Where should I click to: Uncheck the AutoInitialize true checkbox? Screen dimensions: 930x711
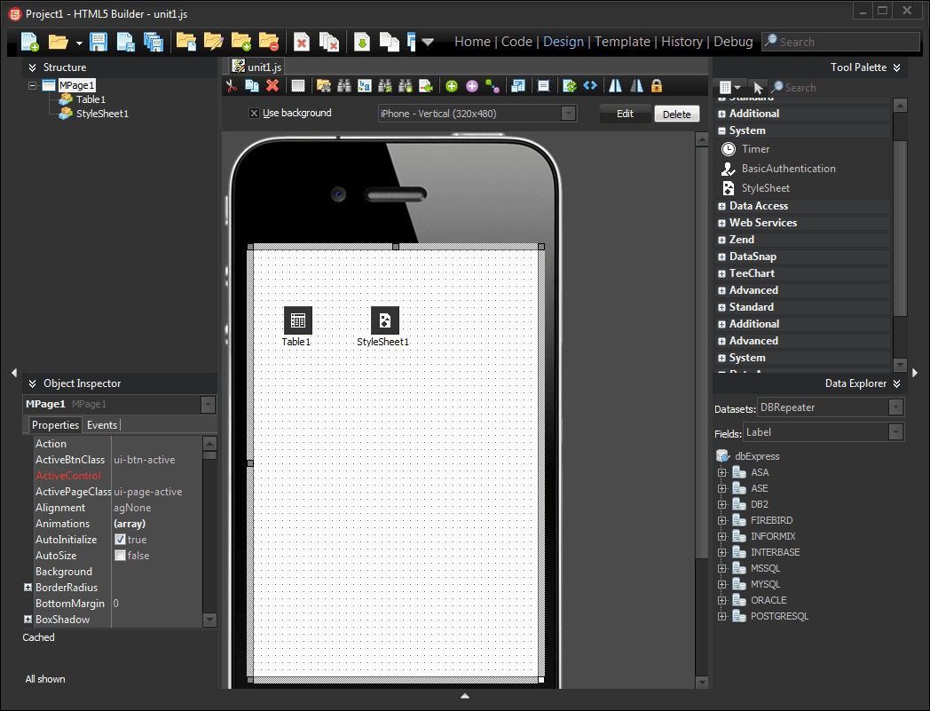(x=121, y=540)
